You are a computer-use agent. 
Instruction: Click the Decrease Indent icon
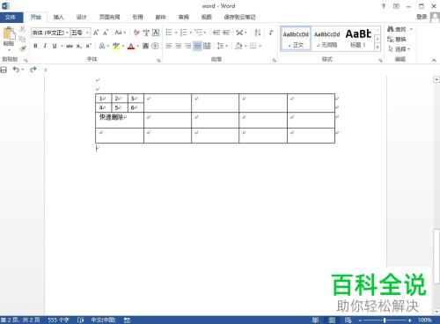[216, 33]
